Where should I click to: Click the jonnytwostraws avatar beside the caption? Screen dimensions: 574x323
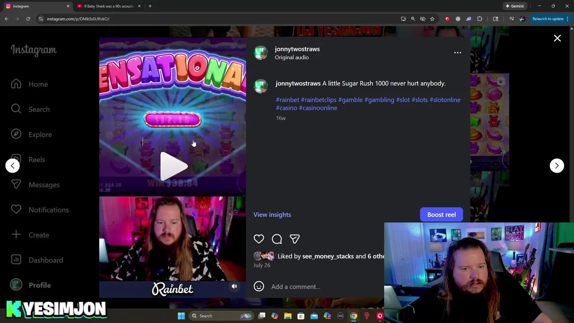pyautogui.click(x=261, y=86)
